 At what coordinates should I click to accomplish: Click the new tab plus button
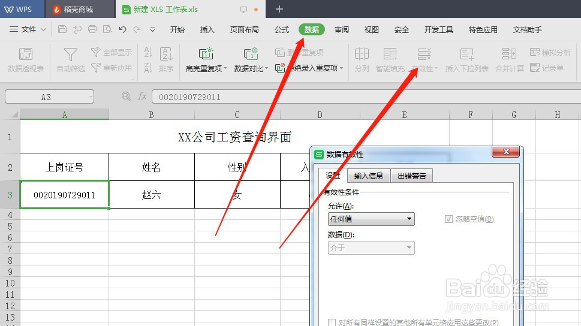pos(279,9)
